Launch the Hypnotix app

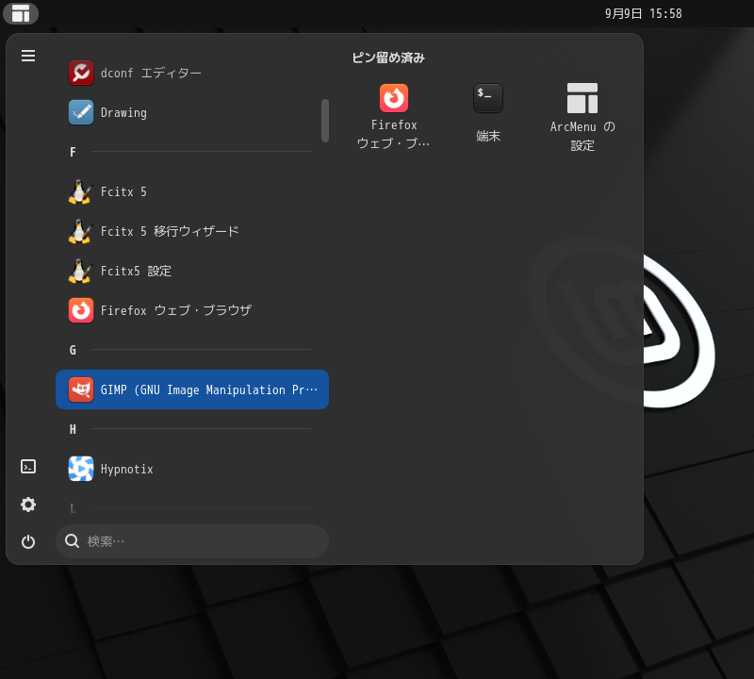click(192, 469)
